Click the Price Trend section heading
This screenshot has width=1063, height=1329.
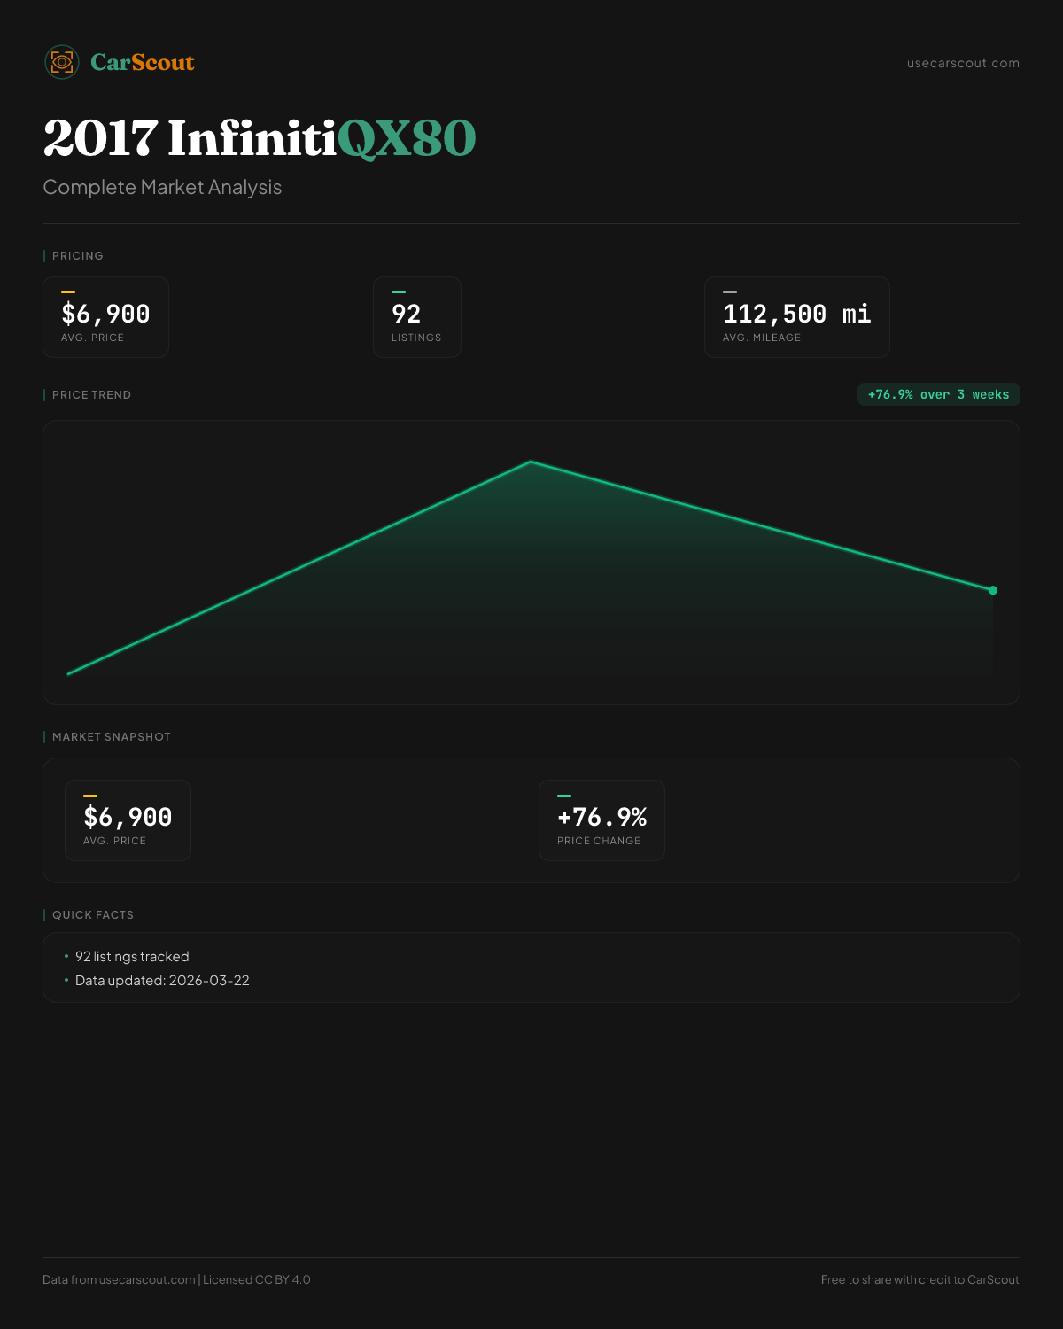coord(91,395)
